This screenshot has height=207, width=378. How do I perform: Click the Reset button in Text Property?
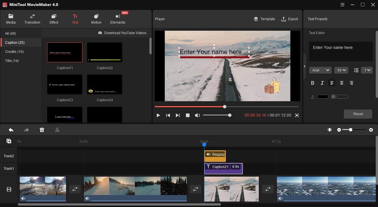(358, 114)
